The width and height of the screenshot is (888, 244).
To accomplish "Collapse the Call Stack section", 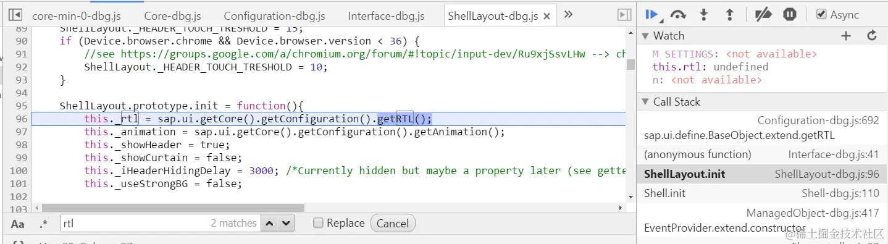I will 645,102.
